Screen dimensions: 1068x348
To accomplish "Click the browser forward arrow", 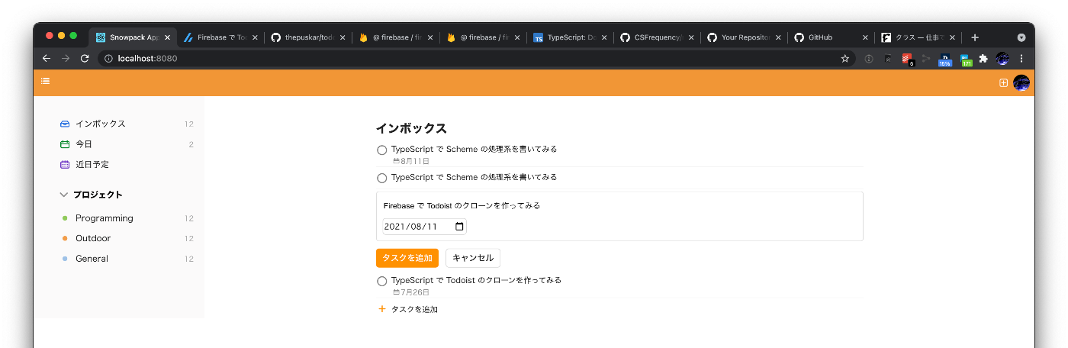I will [x=66, y=58].
